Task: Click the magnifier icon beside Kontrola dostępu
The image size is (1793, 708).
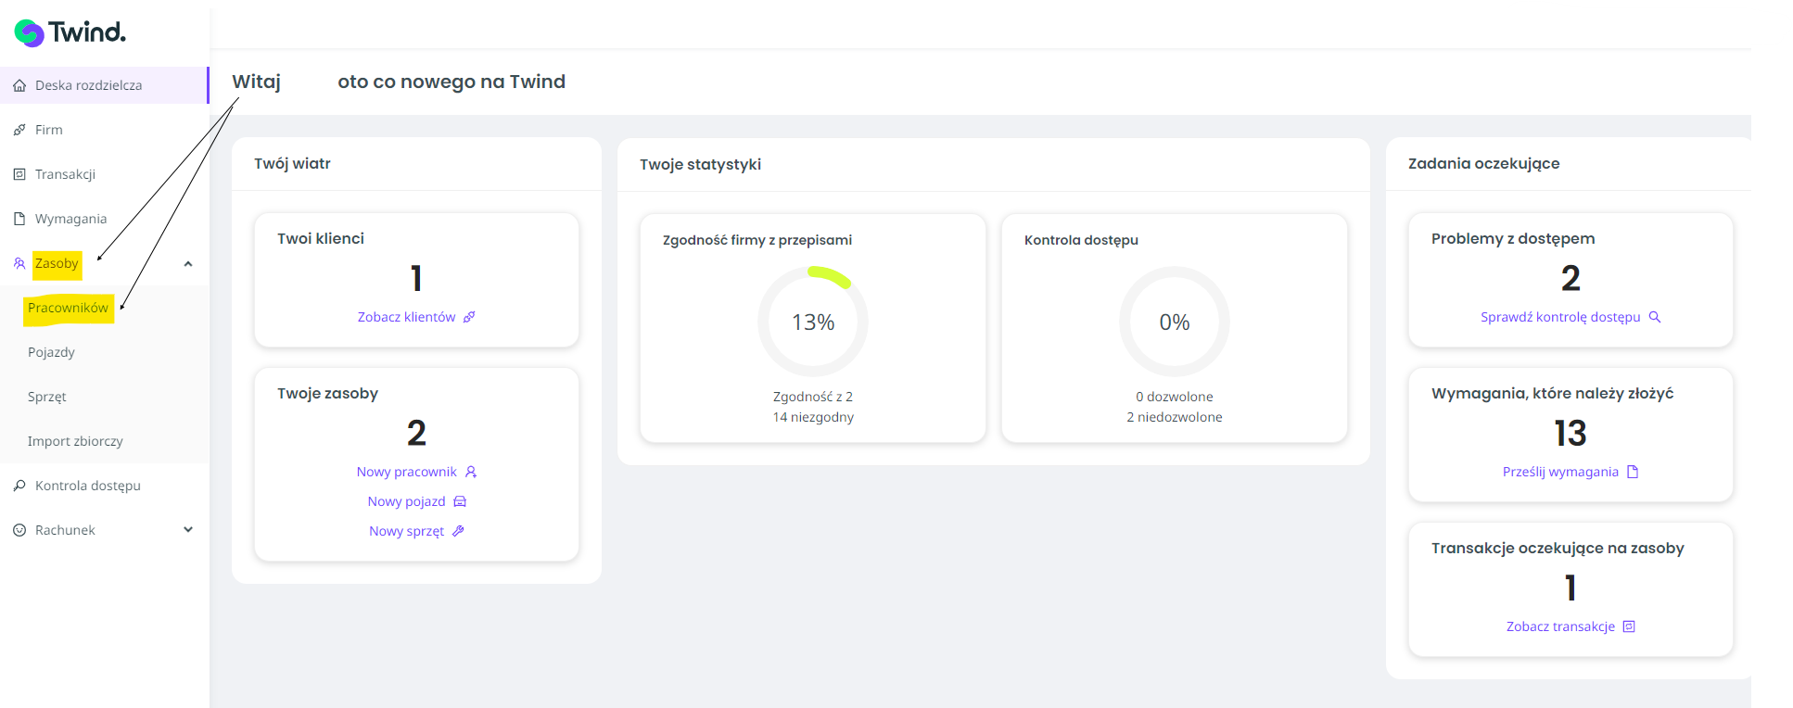Action: (19, 486)
